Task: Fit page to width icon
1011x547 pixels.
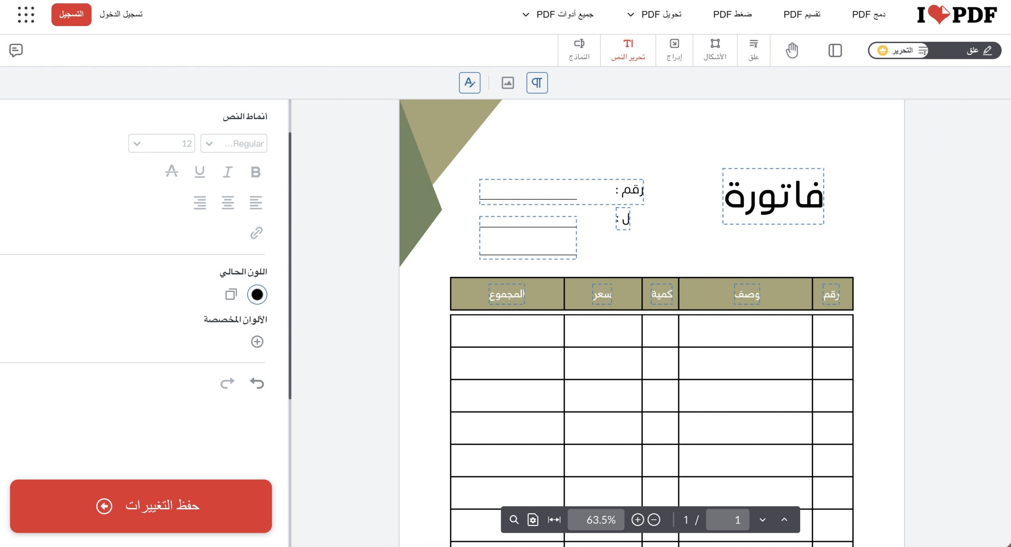Action: (554, 520)
